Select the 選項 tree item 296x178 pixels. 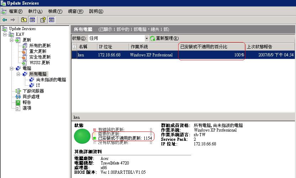tap(27, 108)
